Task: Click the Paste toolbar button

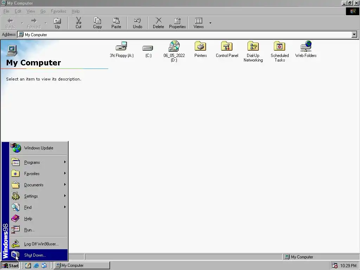Action: pyautogui.click(x=116, y=23)
